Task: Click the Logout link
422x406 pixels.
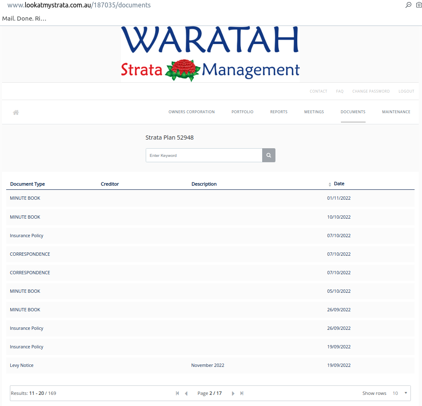Action: (406, 91)
